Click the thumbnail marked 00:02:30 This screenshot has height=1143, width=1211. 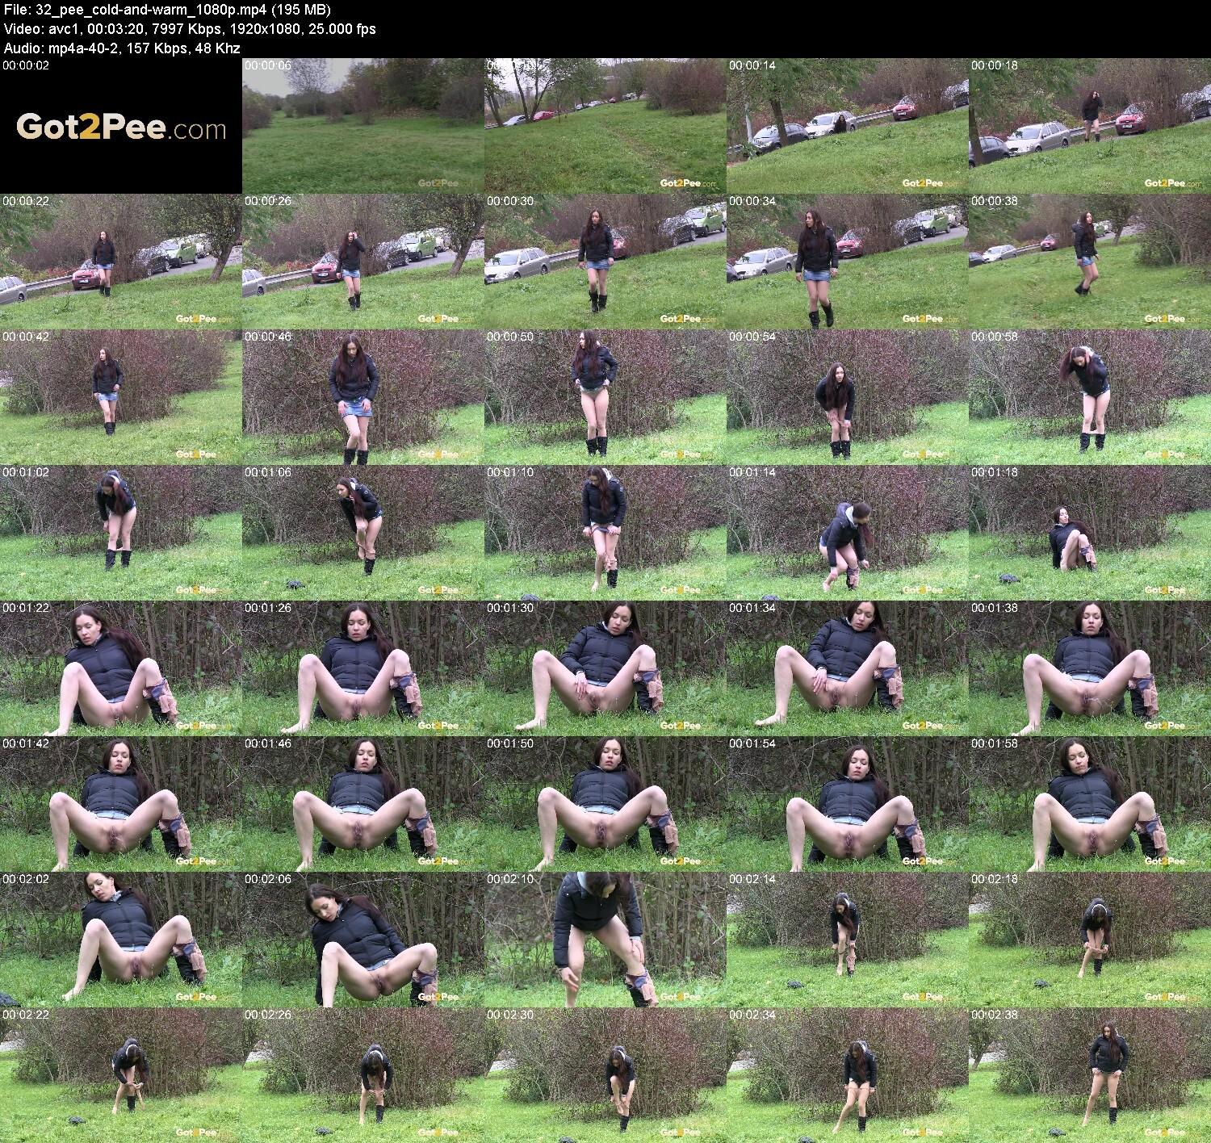[605, 1075]
